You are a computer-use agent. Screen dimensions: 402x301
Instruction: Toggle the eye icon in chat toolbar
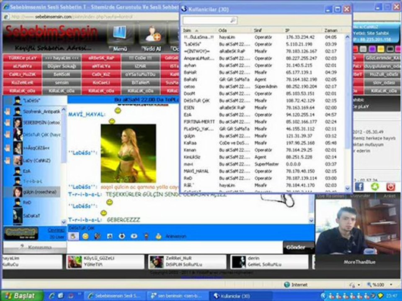pyautogui.click(x=134, y=236)
